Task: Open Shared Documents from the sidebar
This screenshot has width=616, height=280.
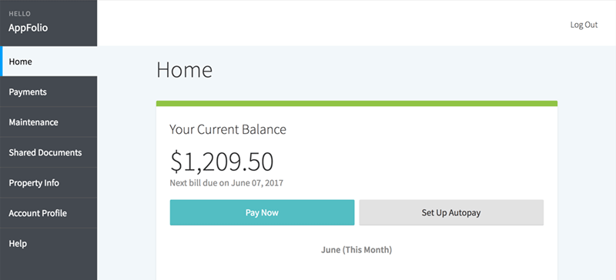Action: point(49,152)
